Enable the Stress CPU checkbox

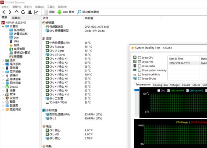pyautogui.click(x=139, y=58)
